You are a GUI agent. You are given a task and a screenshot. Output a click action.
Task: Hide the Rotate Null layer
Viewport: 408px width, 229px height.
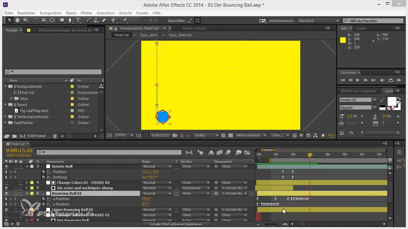coord(6,166)
